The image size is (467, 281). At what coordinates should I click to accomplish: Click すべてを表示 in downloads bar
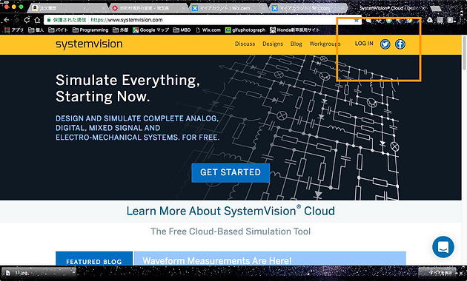[x=440, y=273]
